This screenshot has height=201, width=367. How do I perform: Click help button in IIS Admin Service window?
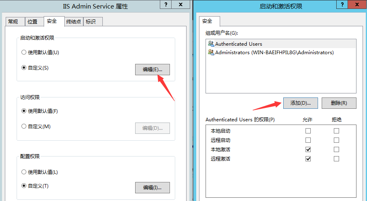pyautogui.click(x=165, y=5)
